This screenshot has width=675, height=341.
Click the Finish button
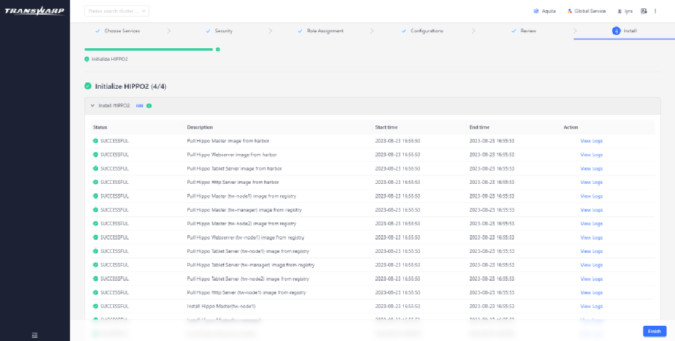(x=654, y=331)
